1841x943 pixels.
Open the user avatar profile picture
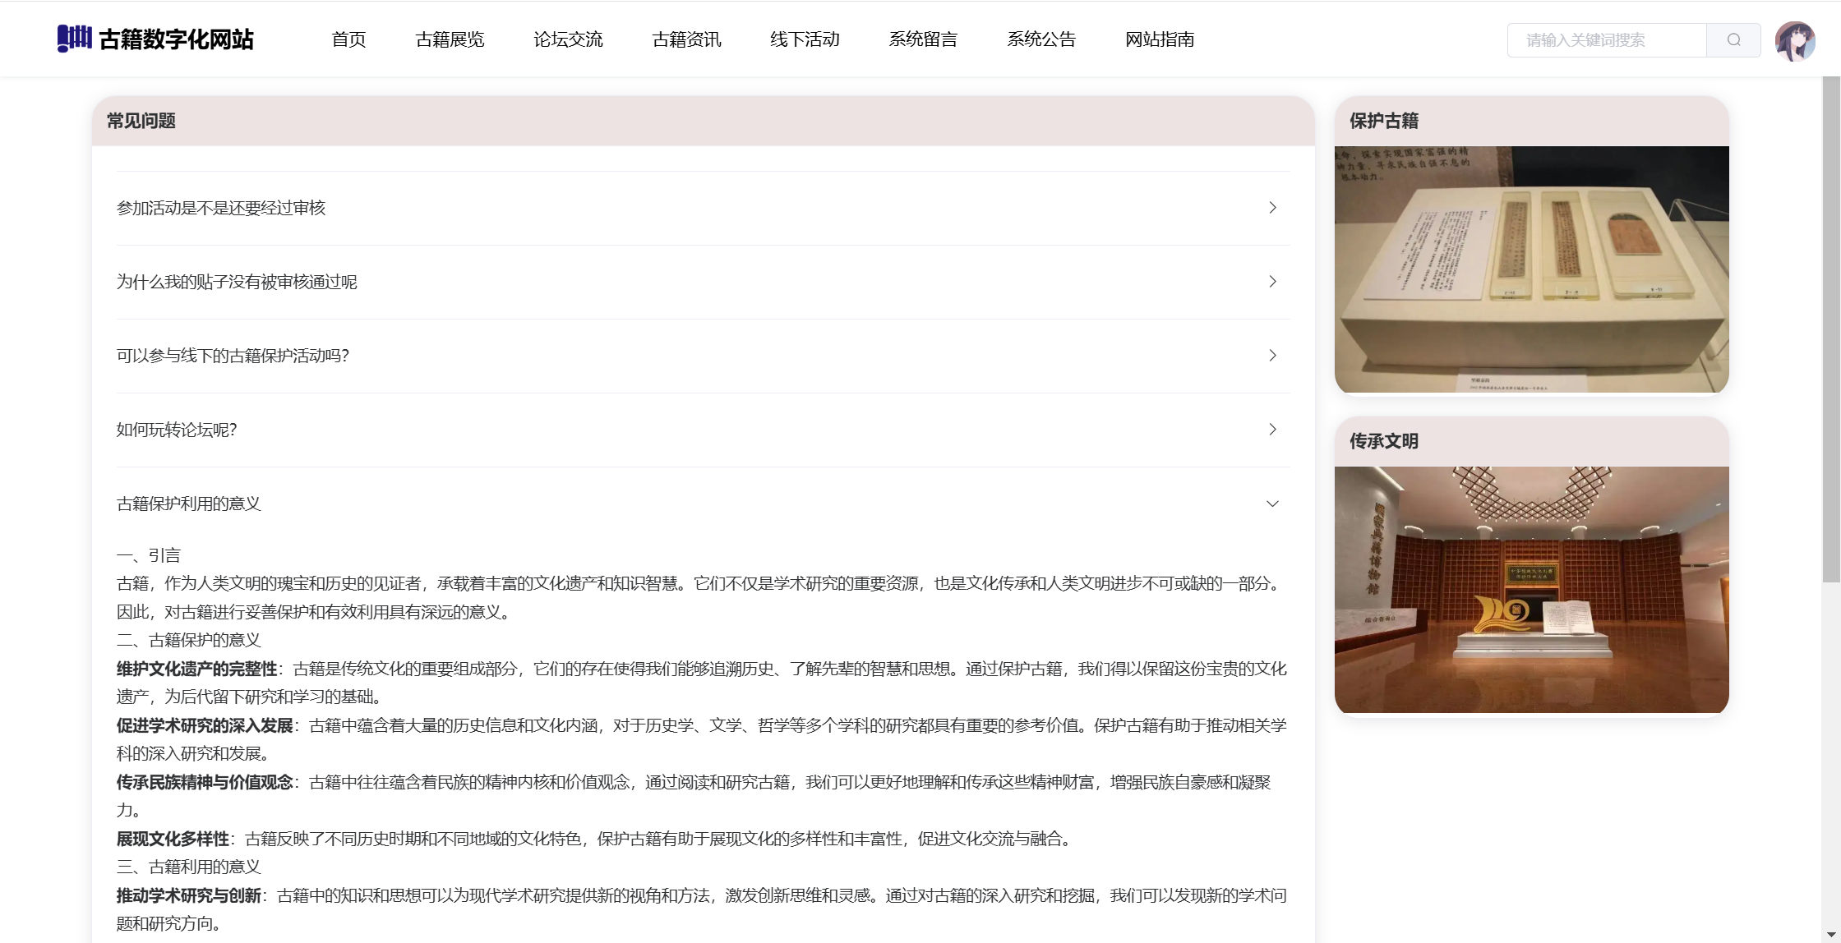click(1795, 40)
